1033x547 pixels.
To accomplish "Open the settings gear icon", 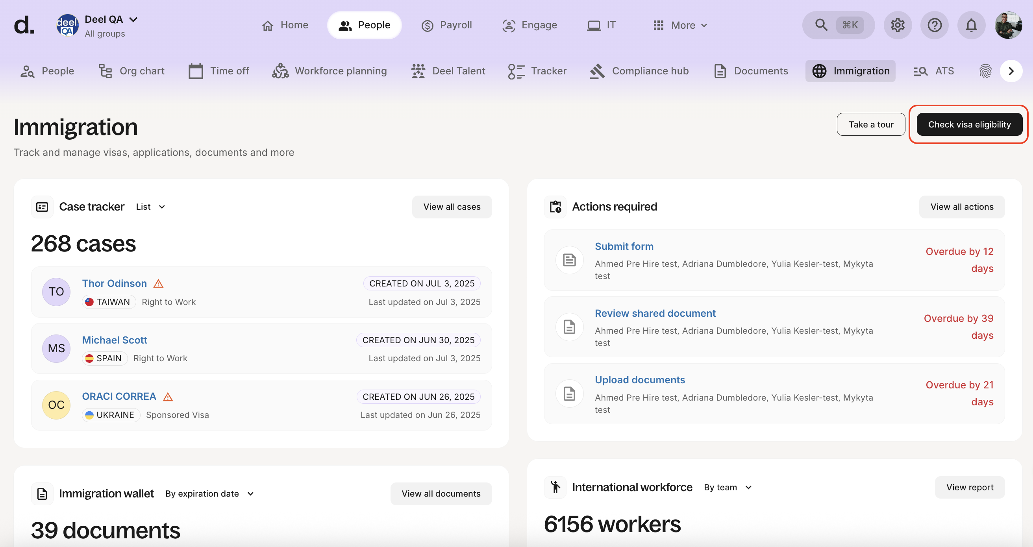I will click(898, 25).
